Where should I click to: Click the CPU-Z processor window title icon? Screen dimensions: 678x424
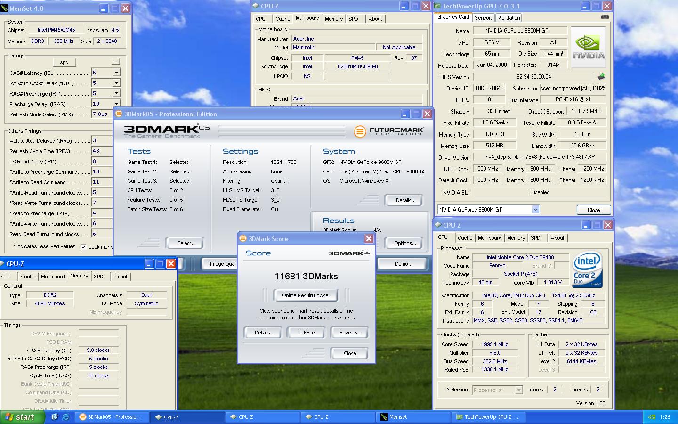click(438, 225)
